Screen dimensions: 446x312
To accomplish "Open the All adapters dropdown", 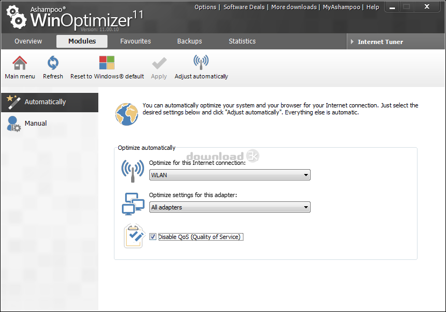I will [x=230, y=207].
